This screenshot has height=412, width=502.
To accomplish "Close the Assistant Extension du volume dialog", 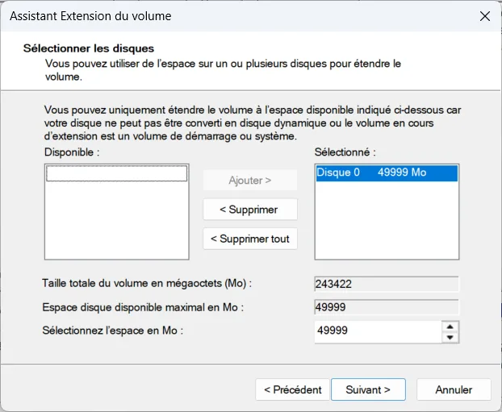I will click(x=485, y=16).
